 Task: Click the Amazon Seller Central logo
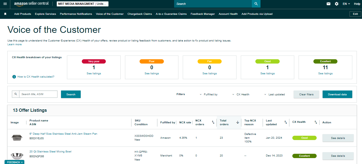point(31,4)
